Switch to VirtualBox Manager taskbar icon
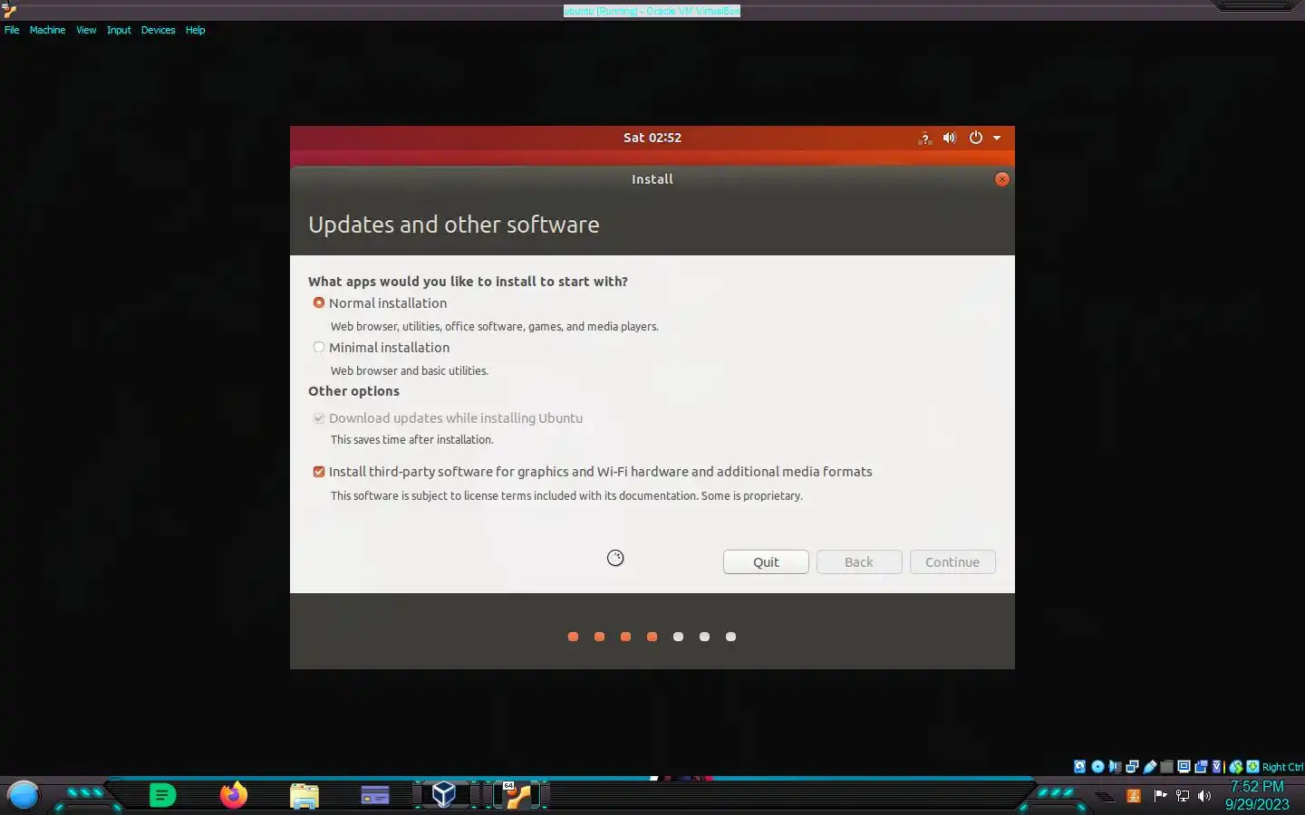Screen dimensions: 1305x815 coord(444,794)
